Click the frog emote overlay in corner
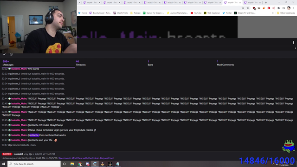 point(289,146)
